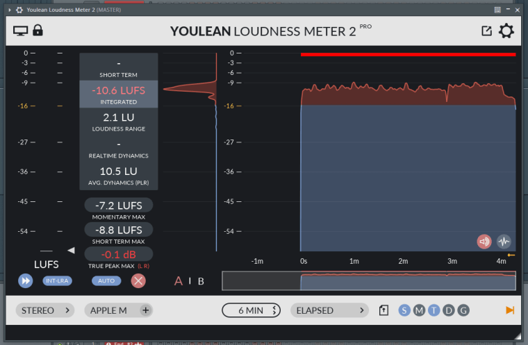This screenshot has height=345, width=528.
Task: Click the red true peak clip bar
Action: pos(408,55)
